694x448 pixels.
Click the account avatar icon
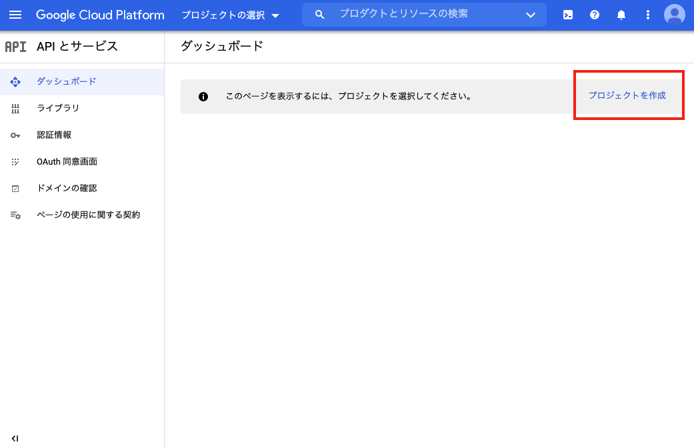tap(673, 14)
